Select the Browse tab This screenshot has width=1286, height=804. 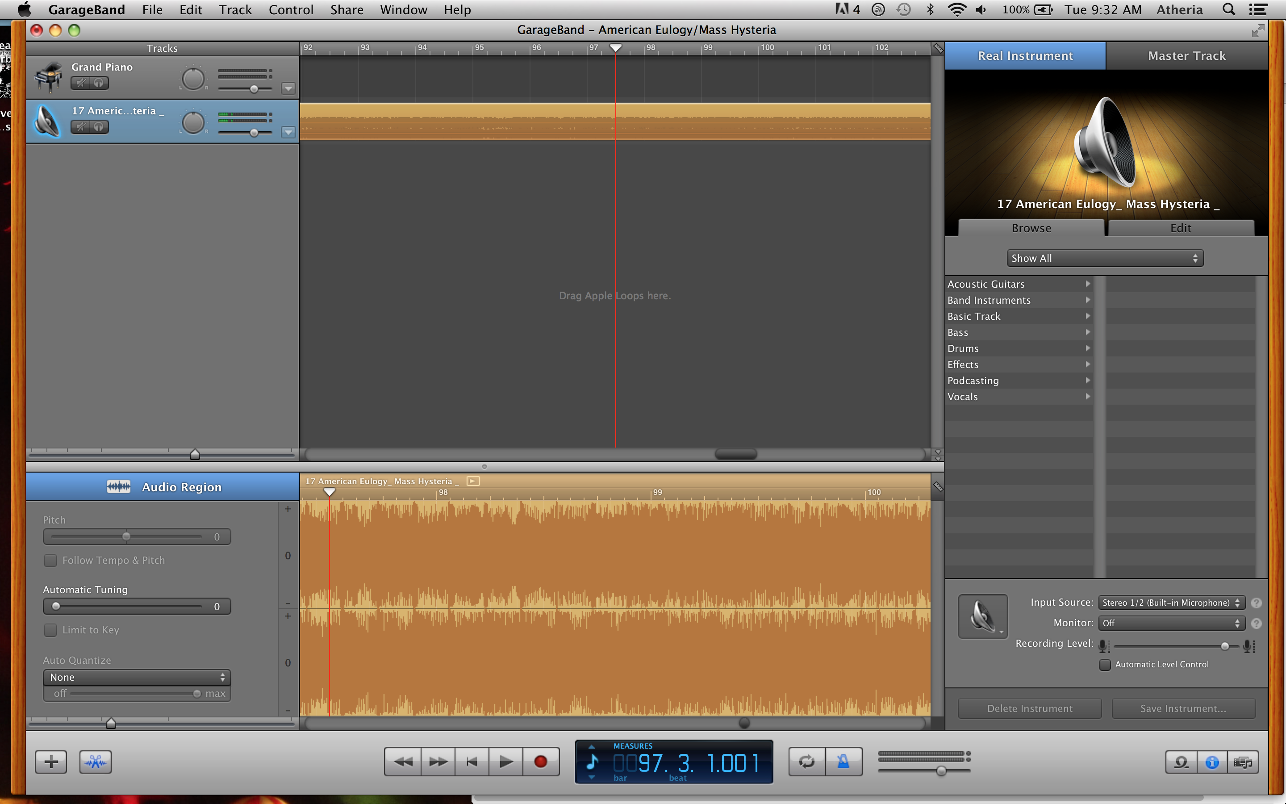point(1031,228)
